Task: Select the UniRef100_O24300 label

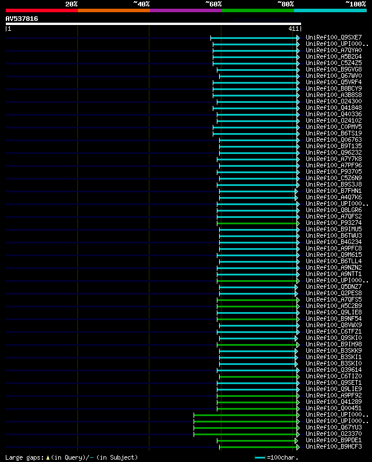Action: [334, 101]
